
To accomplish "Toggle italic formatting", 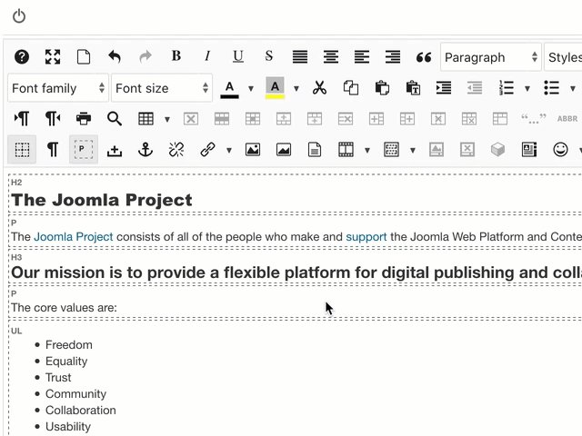I will point(207,56).
